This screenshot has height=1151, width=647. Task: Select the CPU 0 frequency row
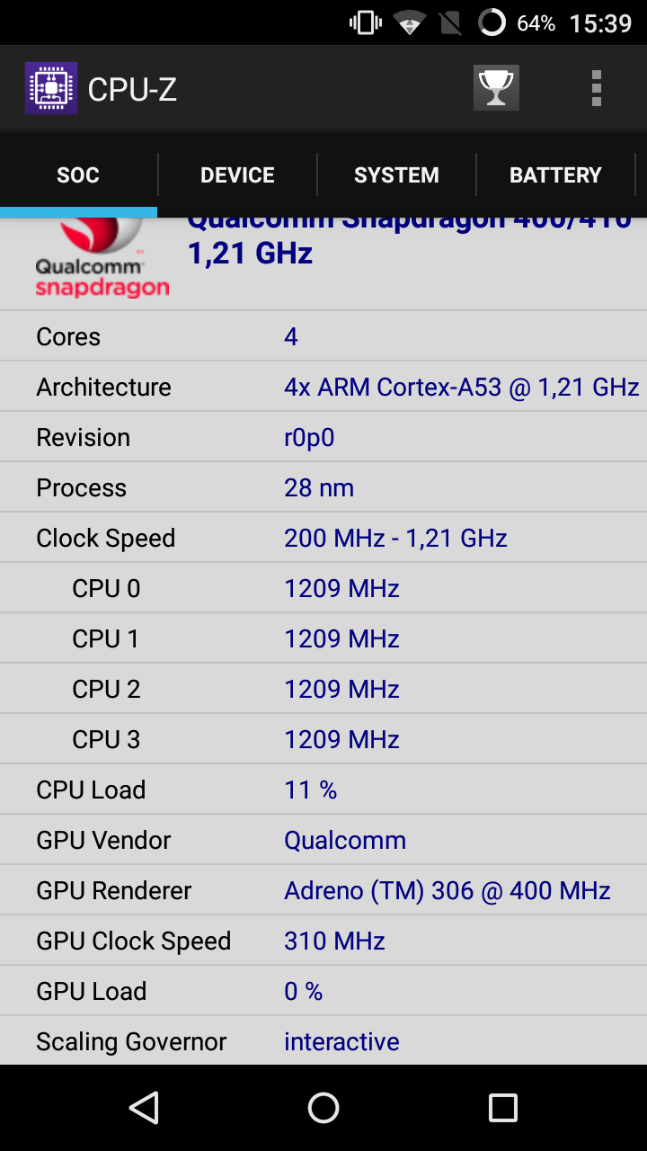pyautogui.click(x=323, y=588)
